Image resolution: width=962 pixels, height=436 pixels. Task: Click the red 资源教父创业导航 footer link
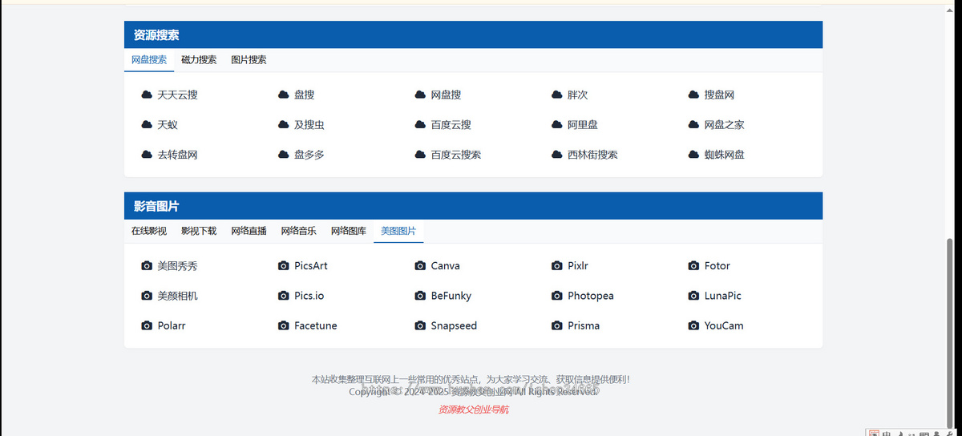(473, 410)
